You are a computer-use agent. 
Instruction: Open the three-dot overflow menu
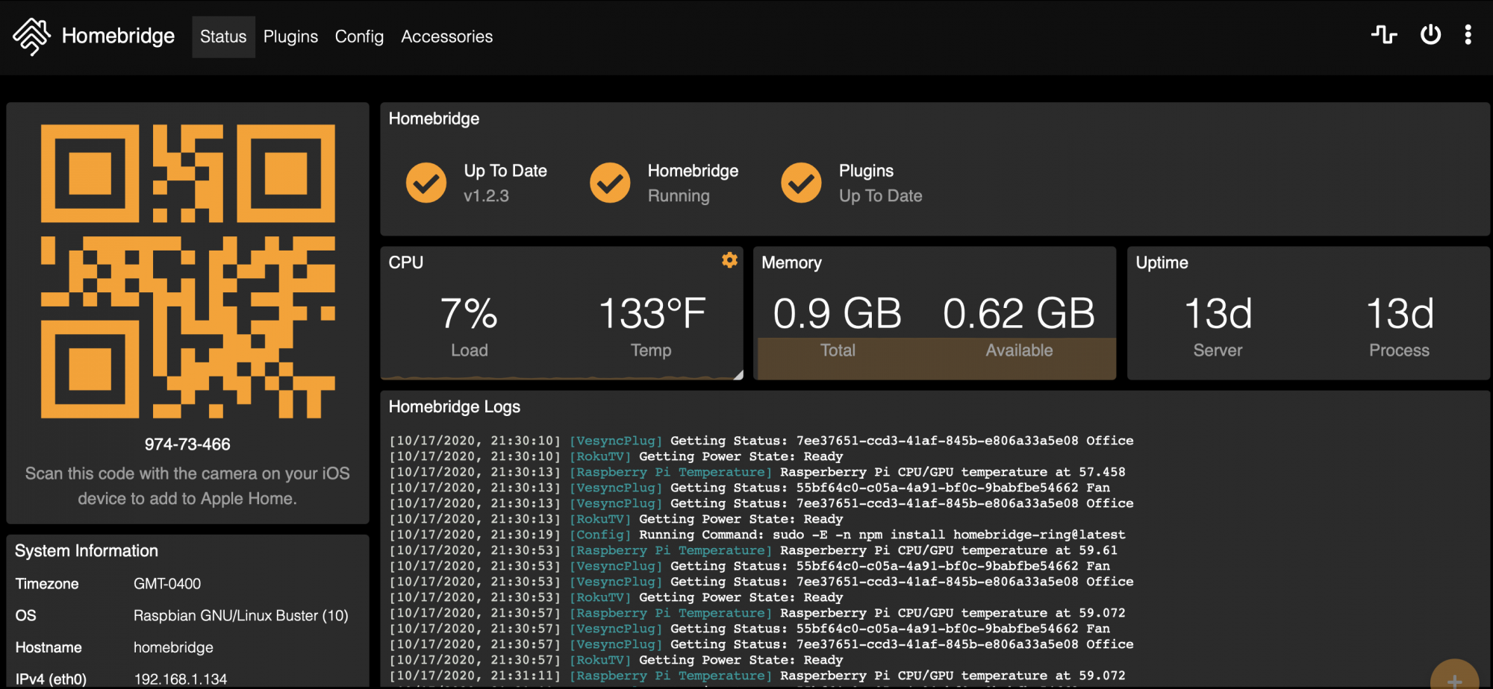pyautogui.click(x=1468, y=34)
